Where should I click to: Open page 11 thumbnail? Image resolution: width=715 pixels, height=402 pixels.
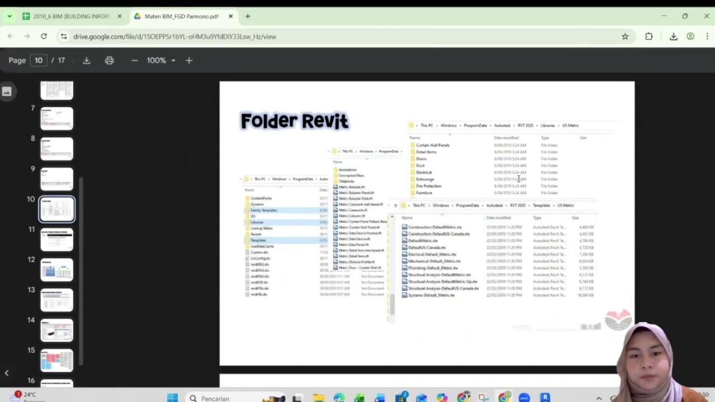pos(56,240)
